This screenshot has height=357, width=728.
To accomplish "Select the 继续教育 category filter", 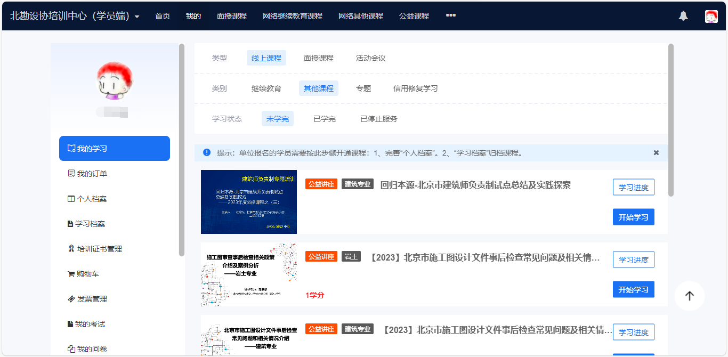I will [266, 88].
